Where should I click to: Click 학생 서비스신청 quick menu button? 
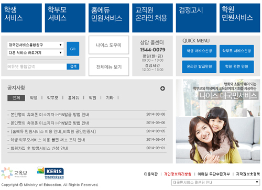(199, 51)
